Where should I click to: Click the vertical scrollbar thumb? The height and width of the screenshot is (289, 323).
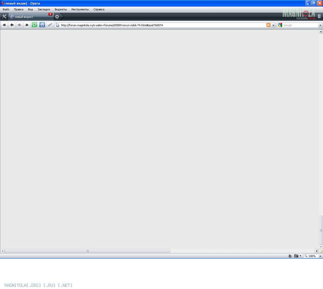321,230
